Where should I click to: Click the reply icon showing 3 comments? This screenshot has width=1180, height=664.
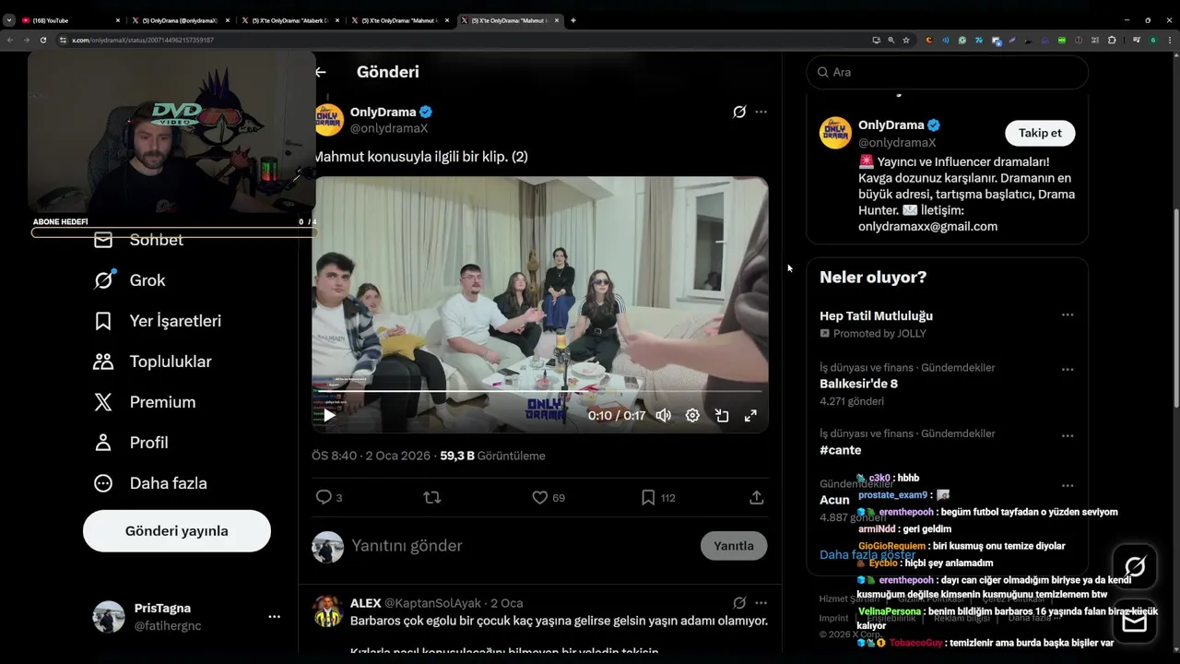pyautogui.click(x=329, y=497)
